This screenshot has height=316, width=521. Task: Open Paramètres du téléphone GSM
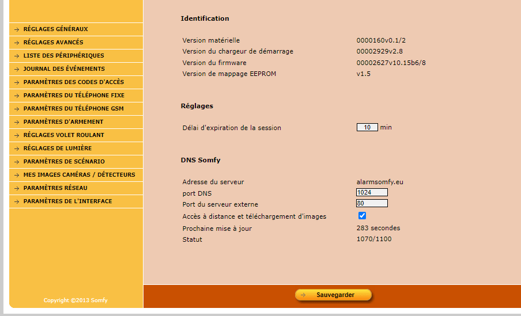coord(76,109)
